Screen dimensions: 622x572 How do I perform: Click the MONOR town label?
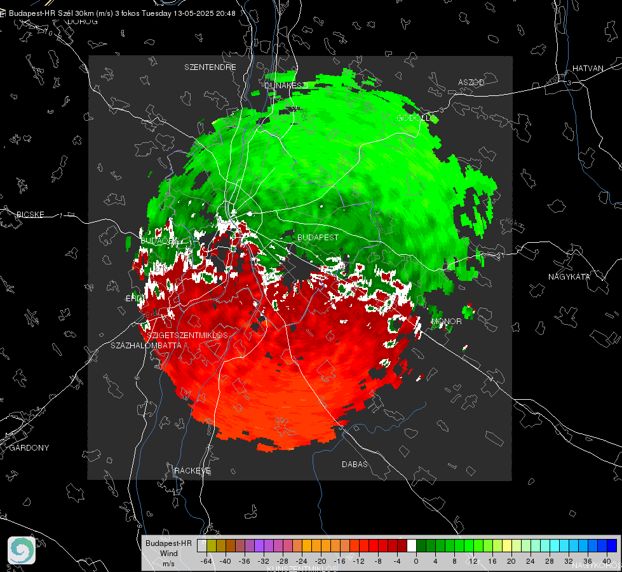tap(446, 321)
